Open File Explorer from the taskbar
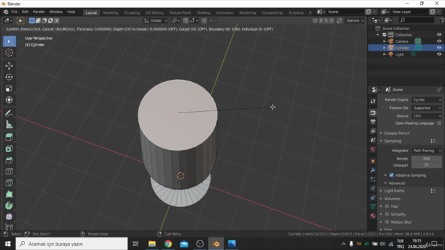This screenshot has width=445, height=250. tap(152, 244)
